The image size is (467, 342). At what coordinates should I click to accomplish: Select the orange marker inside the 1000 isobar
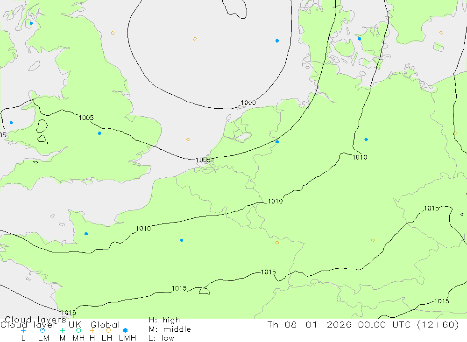pyautogui.click(x=194, y=39)
